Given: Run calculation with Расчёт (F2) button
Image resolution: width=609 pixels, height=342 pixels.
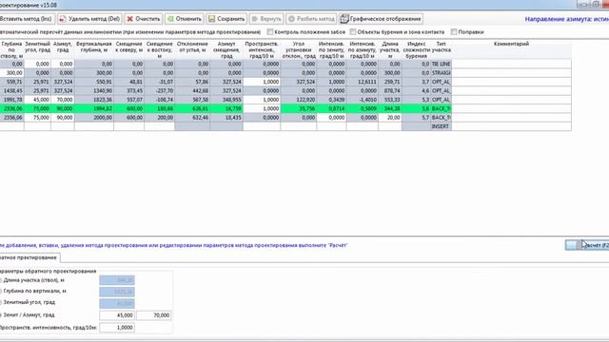Looking at the screenshot, I should (587, 245).
